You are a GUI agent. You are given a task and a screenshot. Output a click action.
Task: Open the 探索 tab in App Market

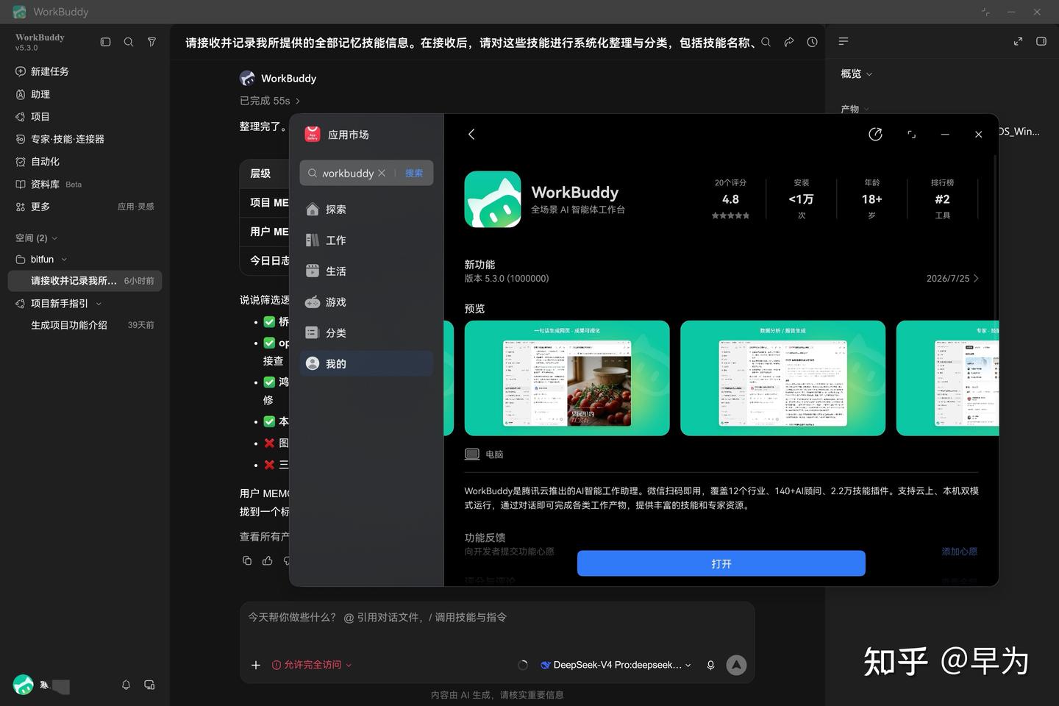click(x=366, y=210)
